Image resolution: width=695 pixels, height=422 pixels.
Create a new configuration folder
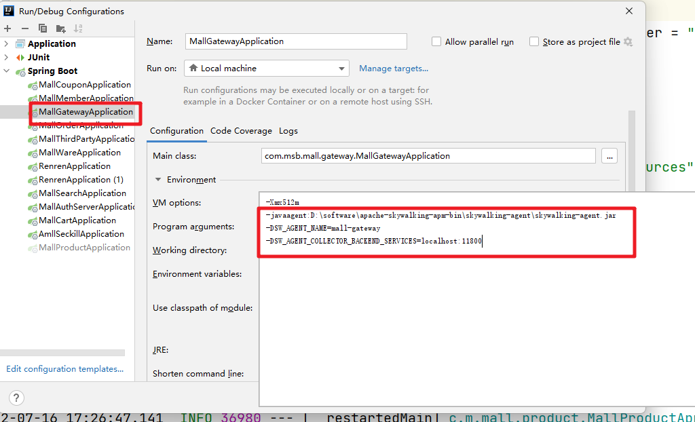pyautogui.click(x=60, y=28)
